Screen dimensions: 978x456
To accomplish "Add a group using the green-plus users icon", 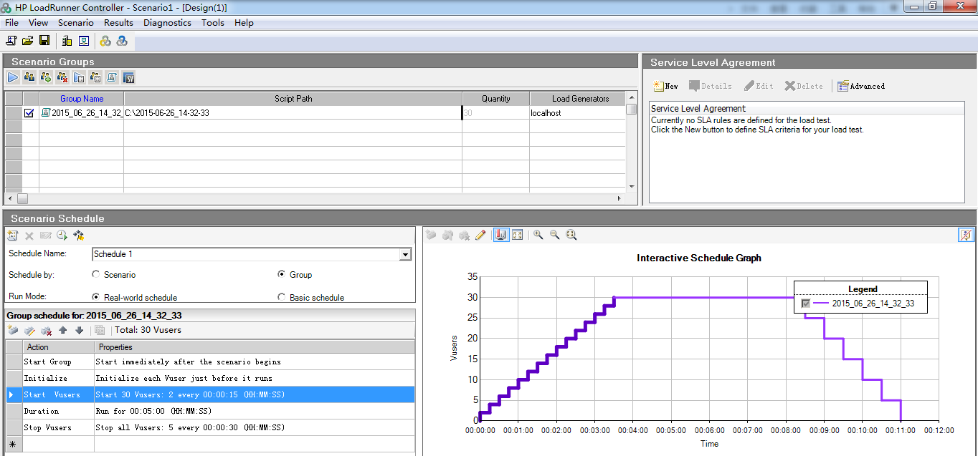I will pyautogui.click(x=46, y=77).
